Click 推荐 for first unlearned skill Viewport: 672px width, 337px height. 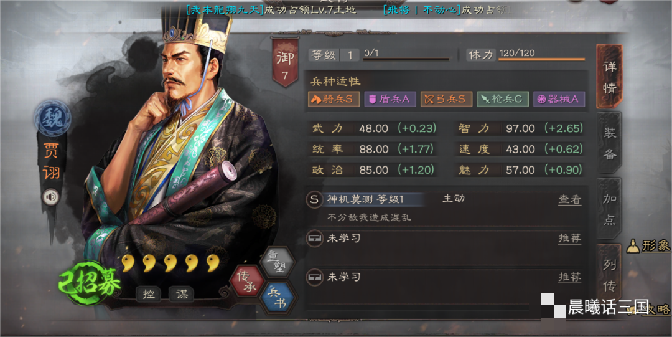569,239
